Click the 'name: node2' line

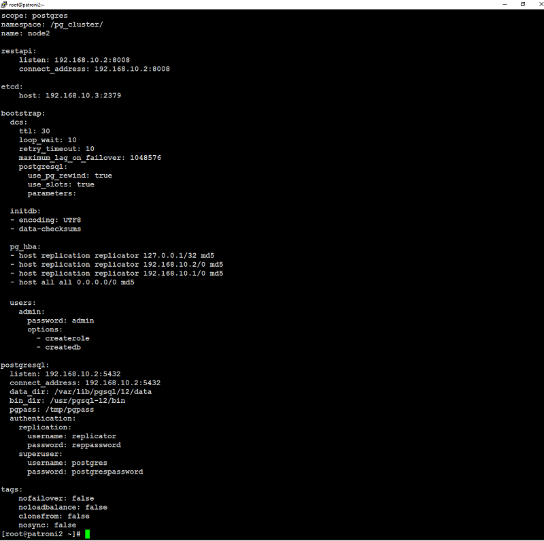tap(25, 33)
